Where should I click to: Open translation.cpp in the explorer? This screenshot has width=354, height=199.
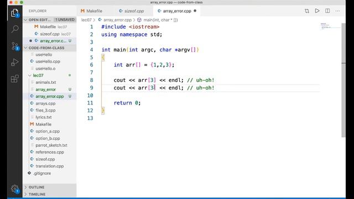click(50, 166)
